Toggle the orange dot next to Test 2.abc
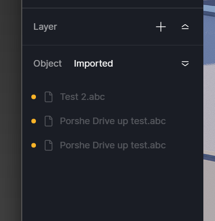The width and height of the screenshot is (215, 221). pos(34,97)
